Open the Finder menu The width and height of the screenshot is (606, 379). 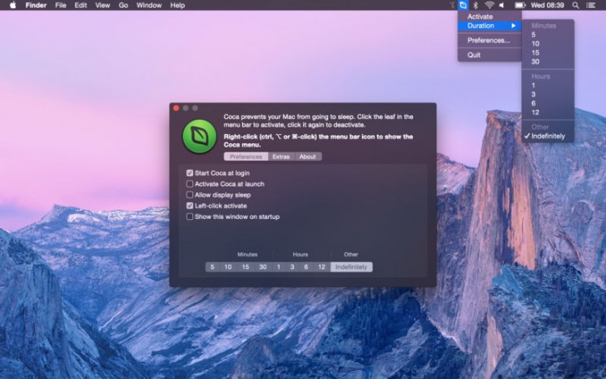click(36, 5)
